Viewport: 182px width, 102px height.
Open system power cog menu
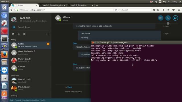(x=180, y=2)
